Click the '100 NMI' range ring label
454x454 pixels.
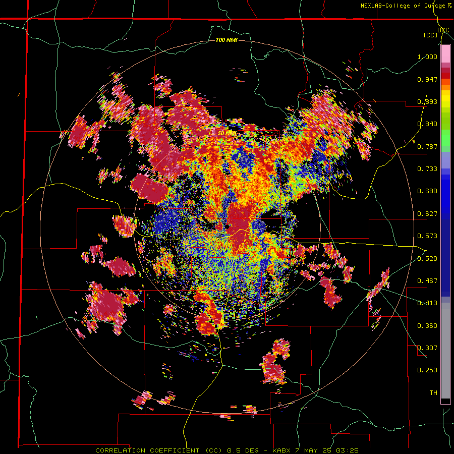[226, 40]
